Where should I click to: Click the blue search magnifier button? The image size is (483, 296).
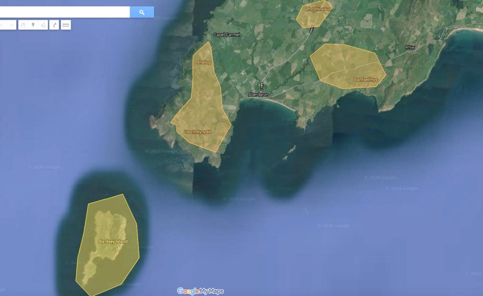tap(142, 12)
